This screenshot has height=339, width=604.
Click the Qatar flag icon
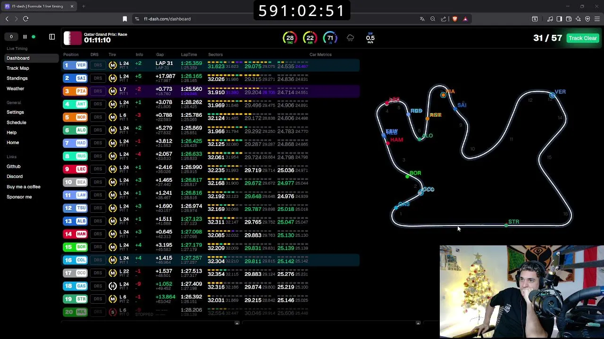coord(73,38)
